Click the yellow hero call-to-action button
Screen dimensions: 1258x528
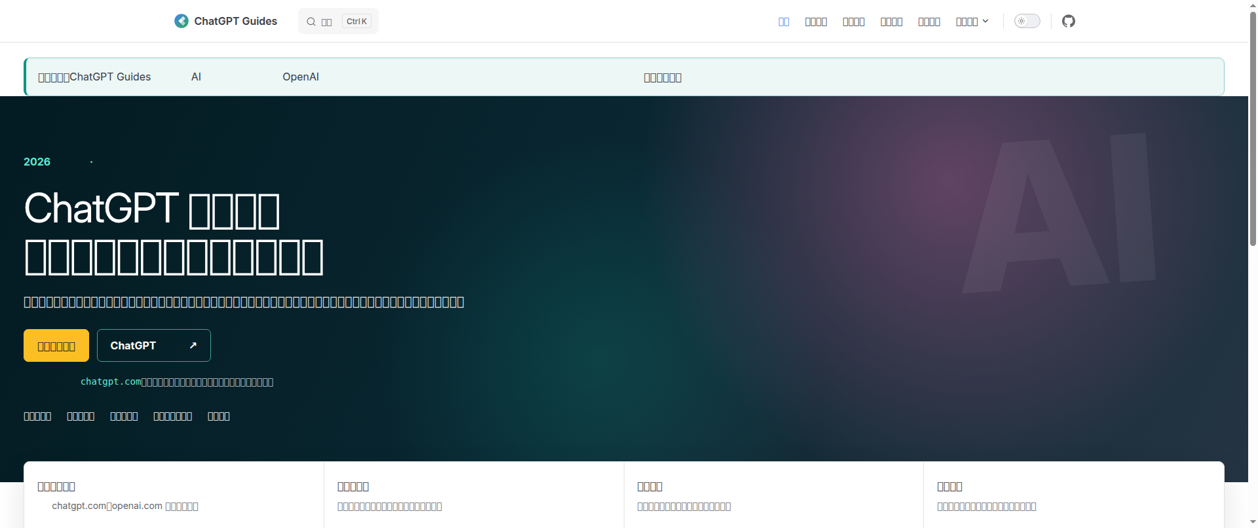pyautogui.click(x=56, y=345)
